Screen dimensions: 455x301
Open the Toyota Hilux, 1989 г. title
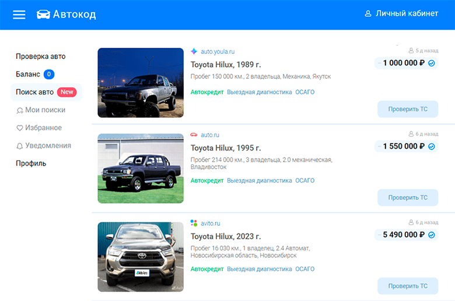(x=226, y=64)
